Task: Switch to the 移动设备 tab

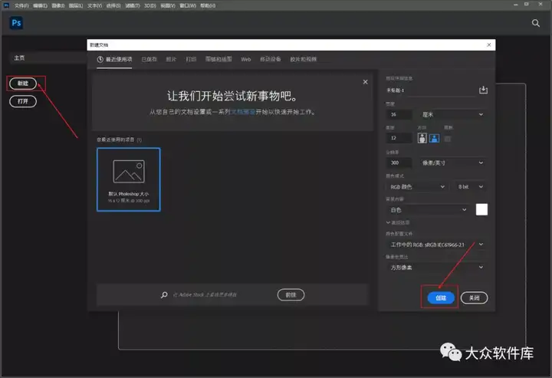Action: pyautogui.click(x=271, y=59)
